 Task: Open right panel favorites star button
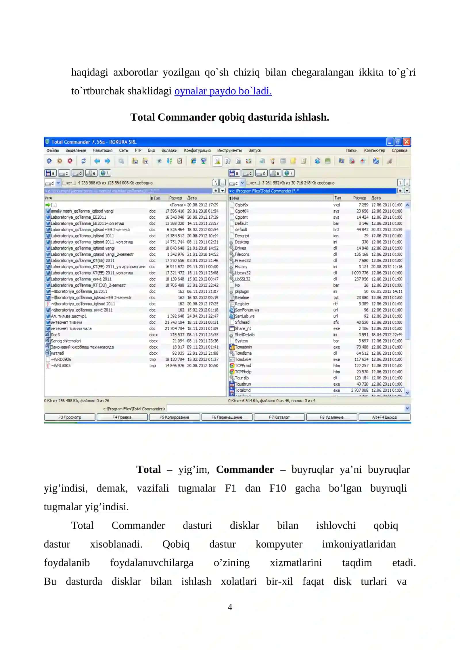(400, 191)
